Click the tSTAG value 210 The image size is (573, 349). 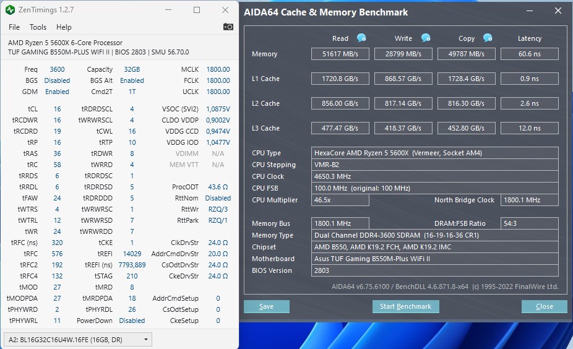point(132,276)
